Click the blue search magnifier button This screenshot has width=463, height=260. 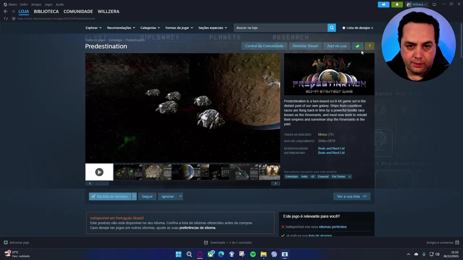332,28
